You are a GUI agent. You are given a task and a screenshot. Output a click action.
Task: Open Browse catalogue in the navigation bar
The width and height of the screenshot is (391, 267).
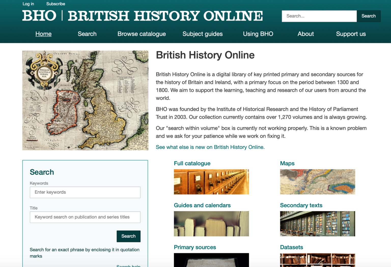[x=142, y=34]
